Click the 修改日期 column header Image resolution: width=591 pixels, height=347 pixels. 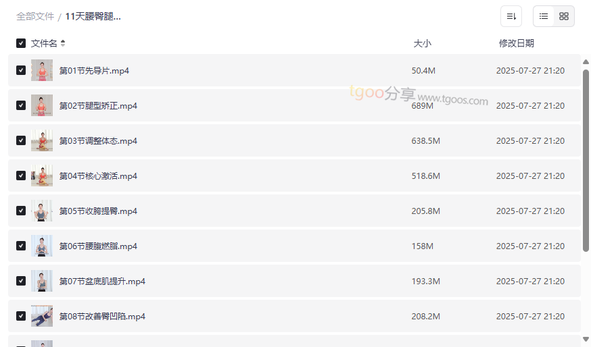516,43
